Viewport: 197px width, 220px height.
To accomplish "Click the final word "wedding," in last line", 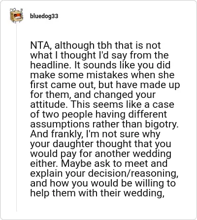I will pos(144,193).
